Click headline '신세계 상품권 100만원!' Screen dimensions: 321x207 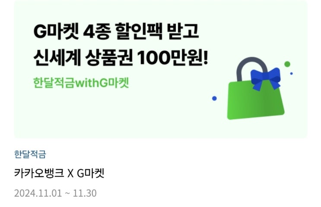click(121, 58)
